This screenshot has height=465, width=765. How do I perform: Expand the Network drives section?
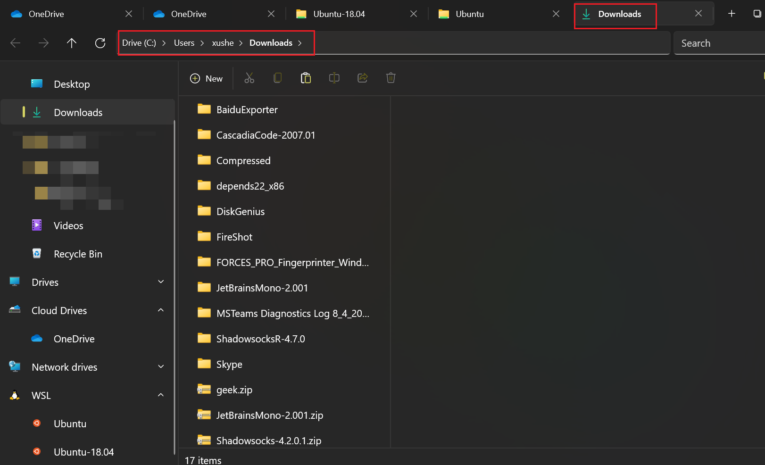(161, 367)
